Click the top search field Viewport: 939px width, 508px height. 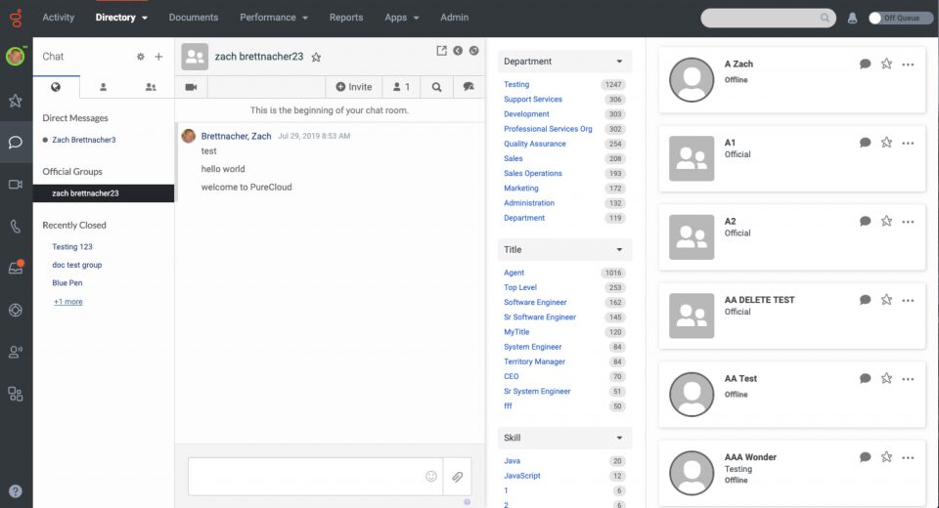coord(768,18)
